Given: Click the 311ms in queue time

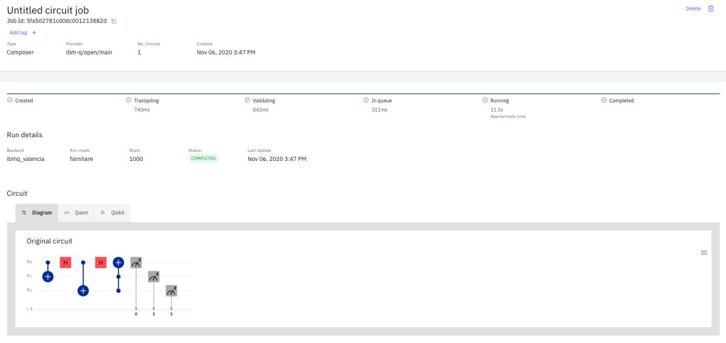Looking at the screenshot, I should [379, 110].
